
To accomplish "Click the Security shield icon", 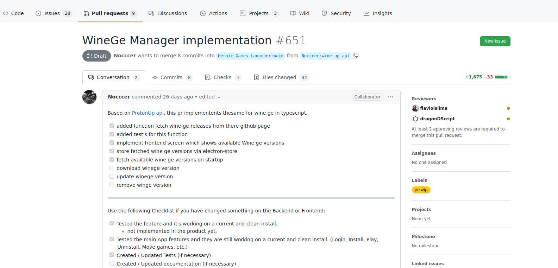I will point(324,13).
